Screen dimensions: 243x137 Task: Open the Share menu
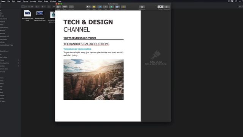[46, 1]
